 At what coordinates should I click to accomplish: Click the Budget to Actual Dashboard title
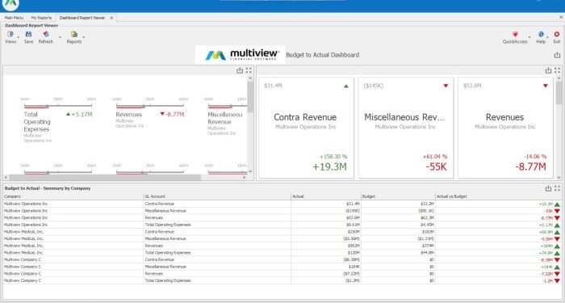tap(323, 55)
